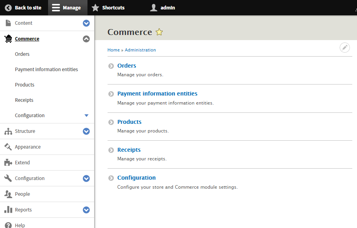Screen dimensions: 357x228
Task: Select Receipts in the sidebar
Action: [24, 100]
